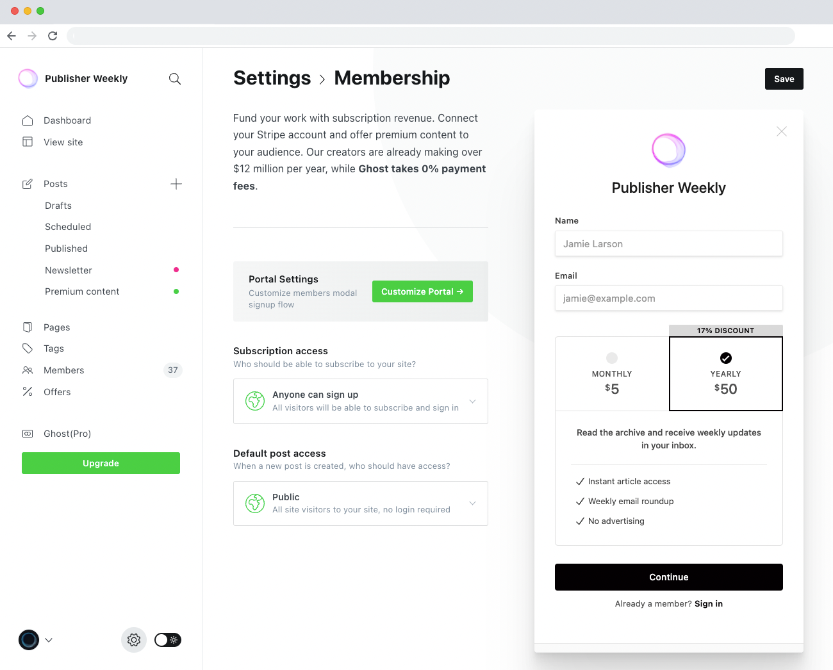833x670 pixels.
Task: Click the user avatar at sidebar bottom
Action: [29, 640]
